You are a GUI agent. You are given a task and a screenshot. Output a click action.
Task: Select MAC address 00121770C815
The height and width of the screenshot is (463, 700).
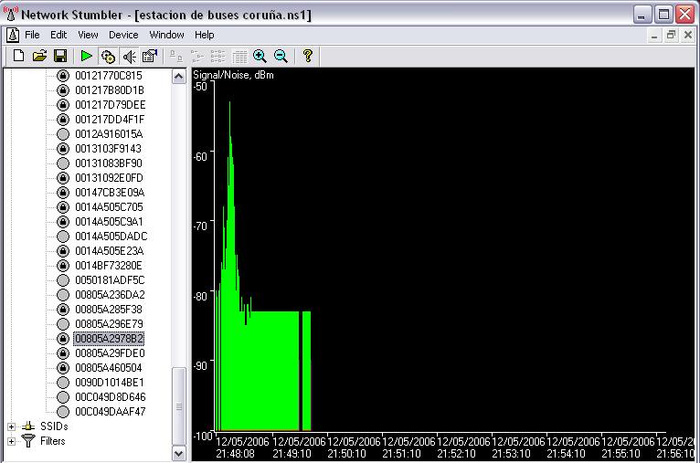[109, 76]
